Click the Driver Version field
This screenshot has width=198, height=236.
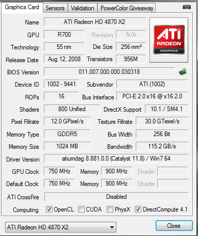pyautogui.click(x=116, y=159)
